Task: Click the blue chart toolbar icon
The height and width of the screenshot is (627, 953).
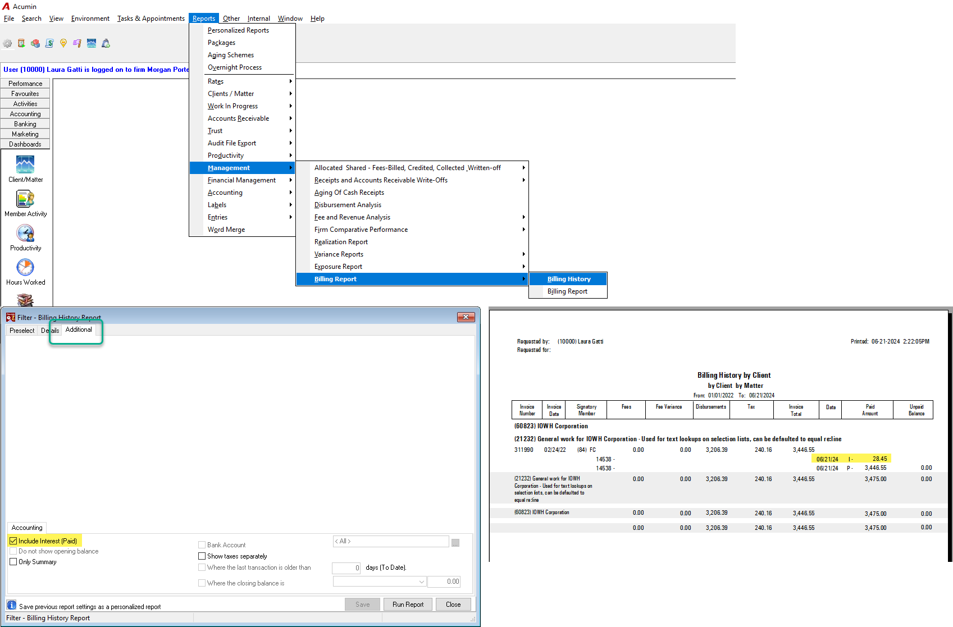Action: click(x=92, y=43)
